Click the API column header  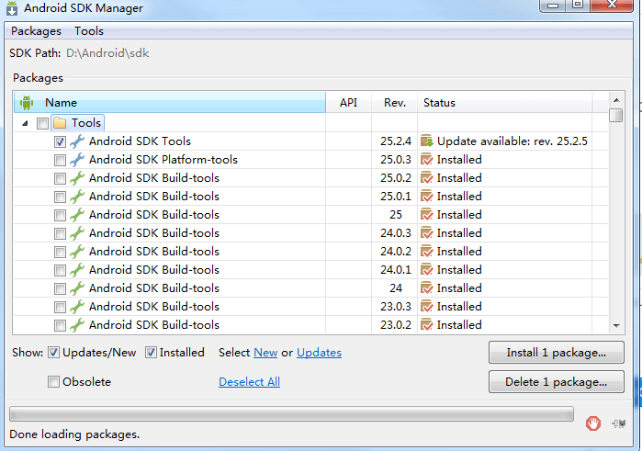348,102
